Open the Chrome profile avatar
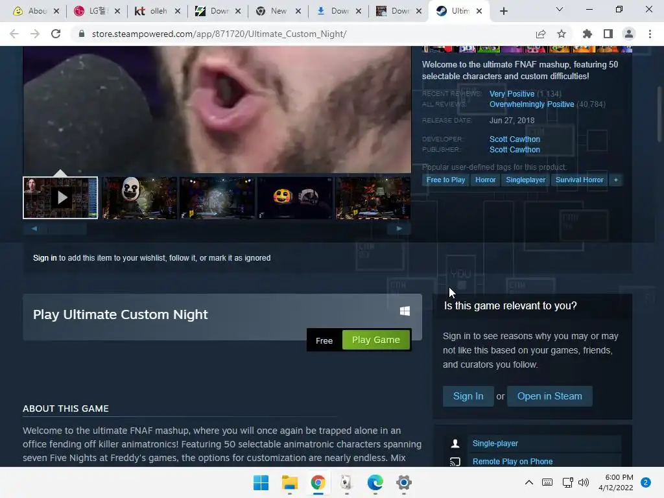Viewport: 664px width, 498px height. (x=629, y=34)
